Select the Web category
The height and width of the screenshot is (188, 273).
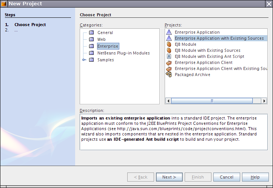tap(101, 39)
